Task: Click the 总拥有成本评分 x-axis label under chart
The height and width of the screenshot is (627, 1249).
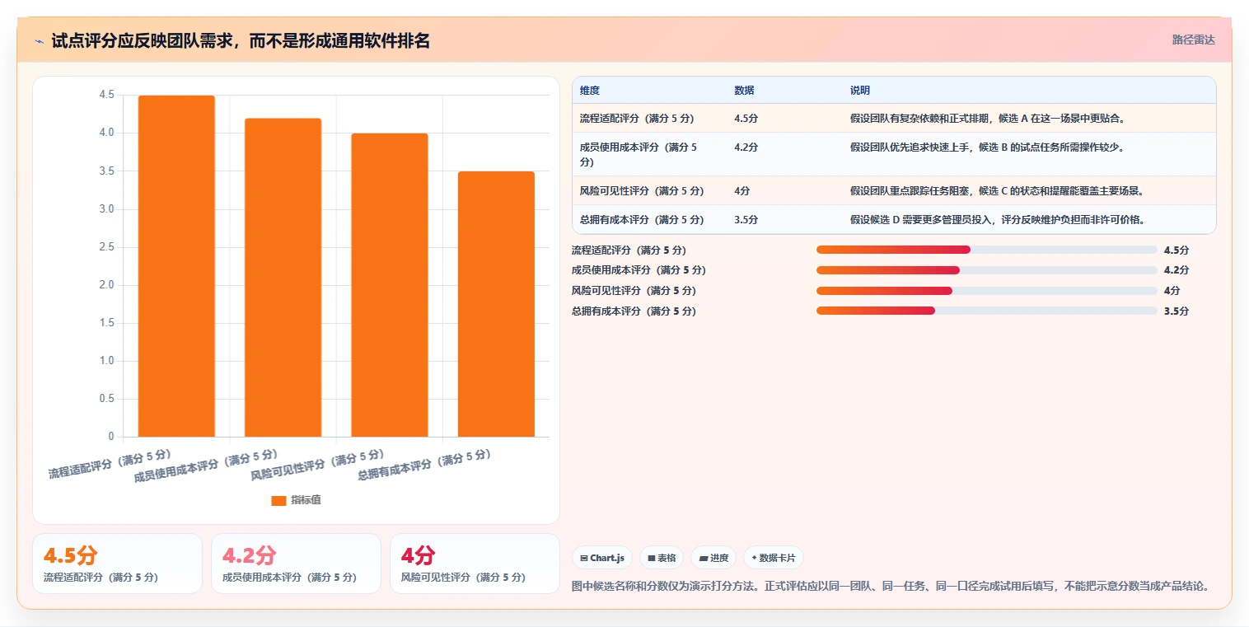Action: coord(424,466)
